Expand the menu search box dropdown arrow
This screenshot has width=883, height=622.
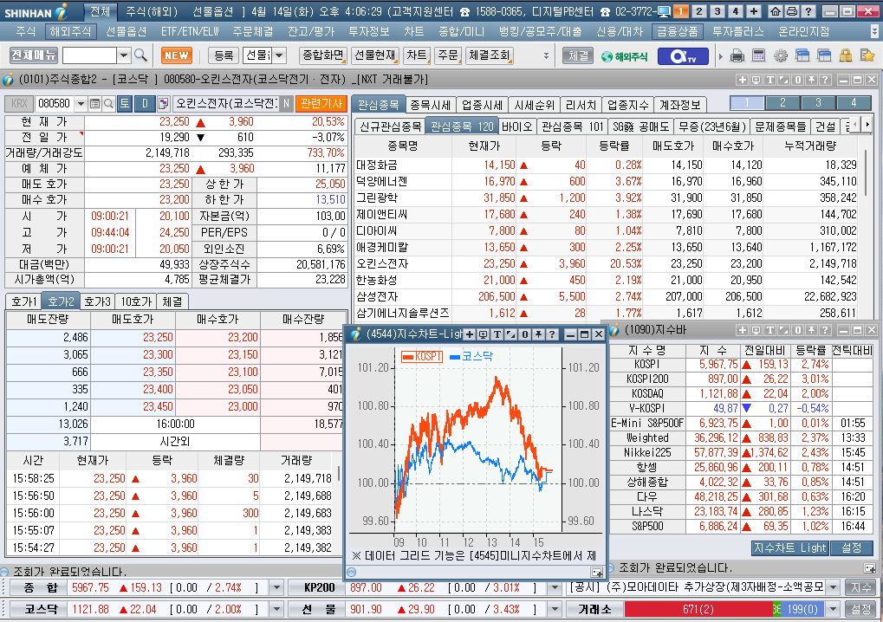[124, 55]
